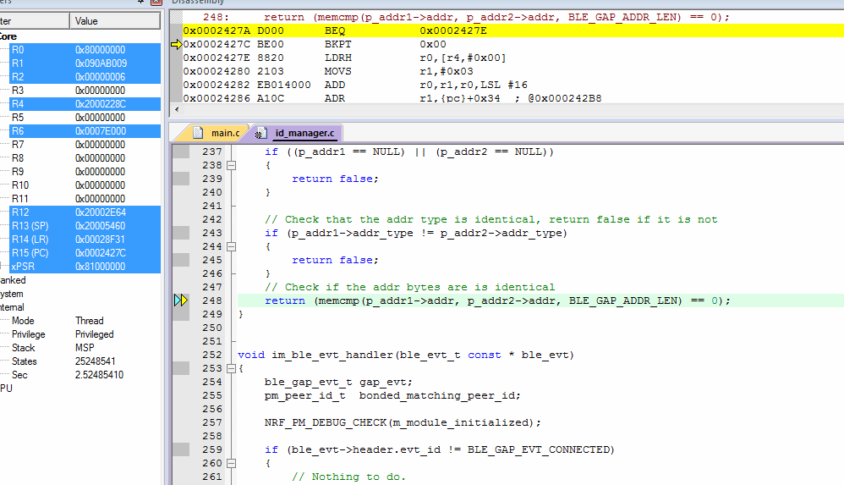Viewport: 844px width, 485px height.
Task: Click the R10 register row
Action: (x=85, y=185)
